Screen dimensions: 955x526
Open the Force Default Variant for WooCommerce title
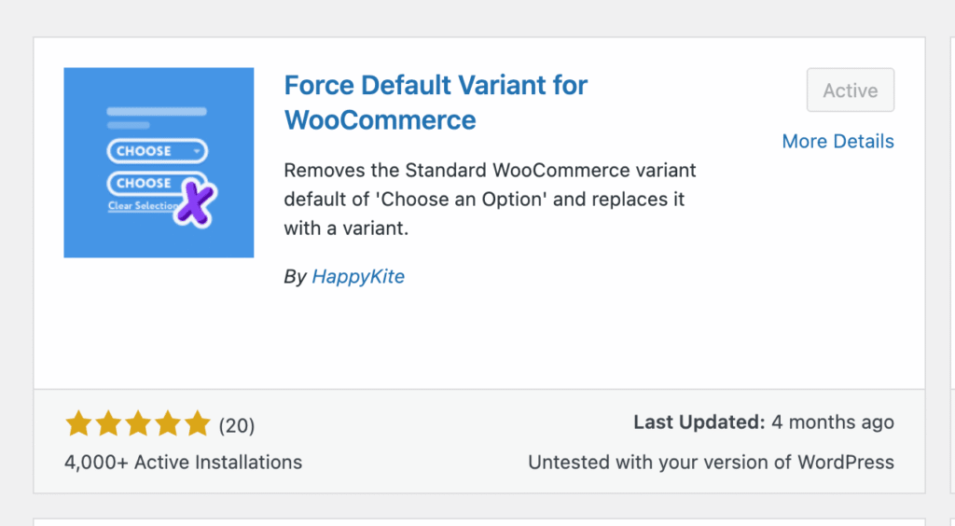click(436, 103)
